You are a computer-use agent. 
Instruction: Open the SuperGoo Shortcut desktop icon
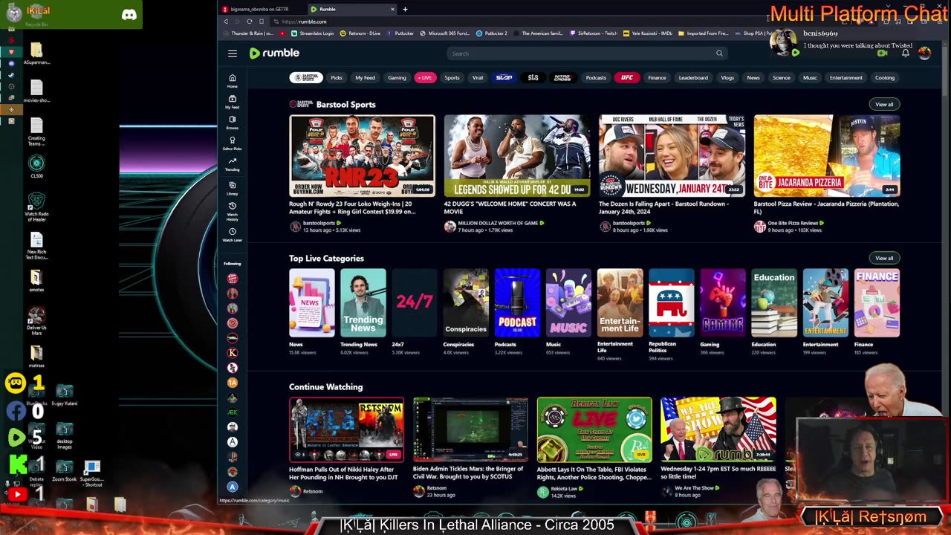(x=92, y=473)
